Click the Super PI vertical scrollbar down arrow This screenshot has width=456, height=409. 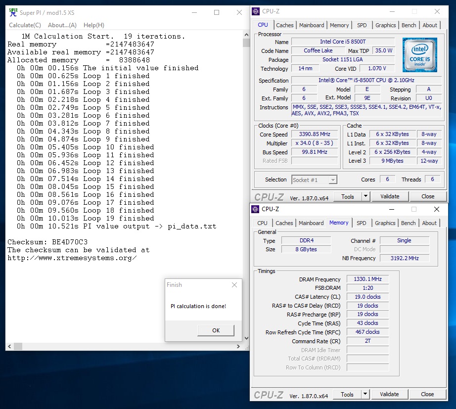click(246, 338)
